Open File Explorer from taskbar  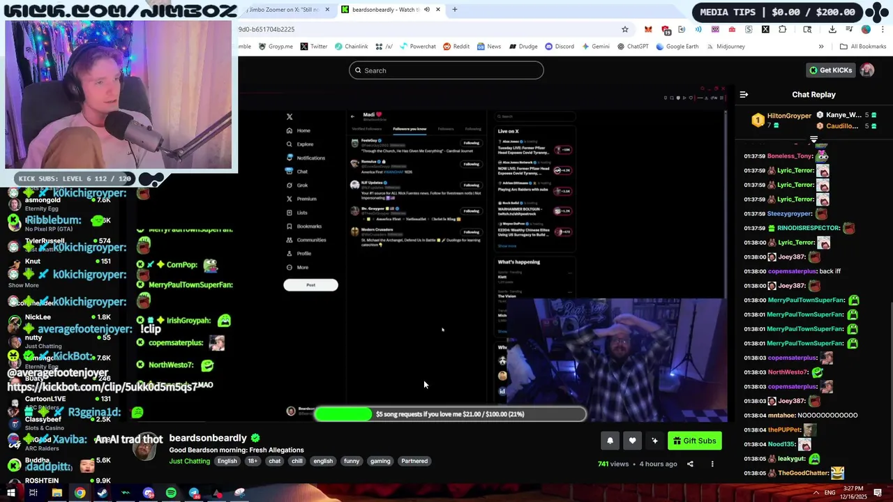tap(57, 493)
